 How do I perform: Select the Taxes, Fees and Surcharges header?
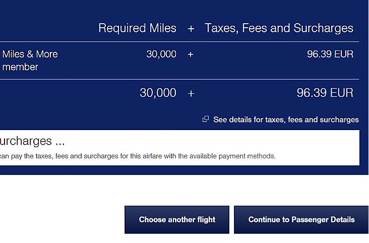279,28
